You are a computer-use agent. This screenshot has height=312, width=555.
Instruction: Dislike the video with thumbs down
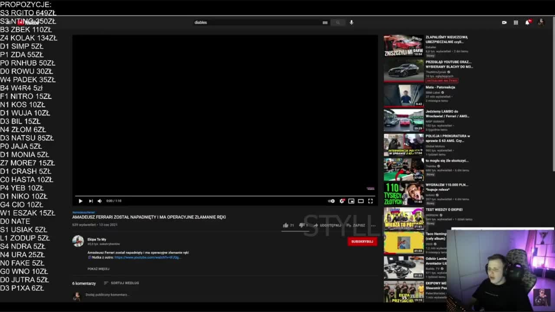click(x=301, y=225)
